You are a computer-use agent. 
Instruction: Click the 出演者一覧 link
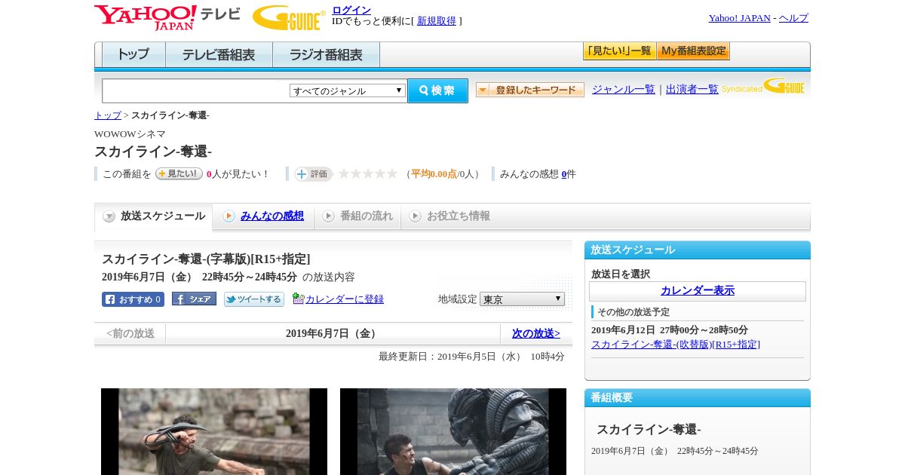692,89
